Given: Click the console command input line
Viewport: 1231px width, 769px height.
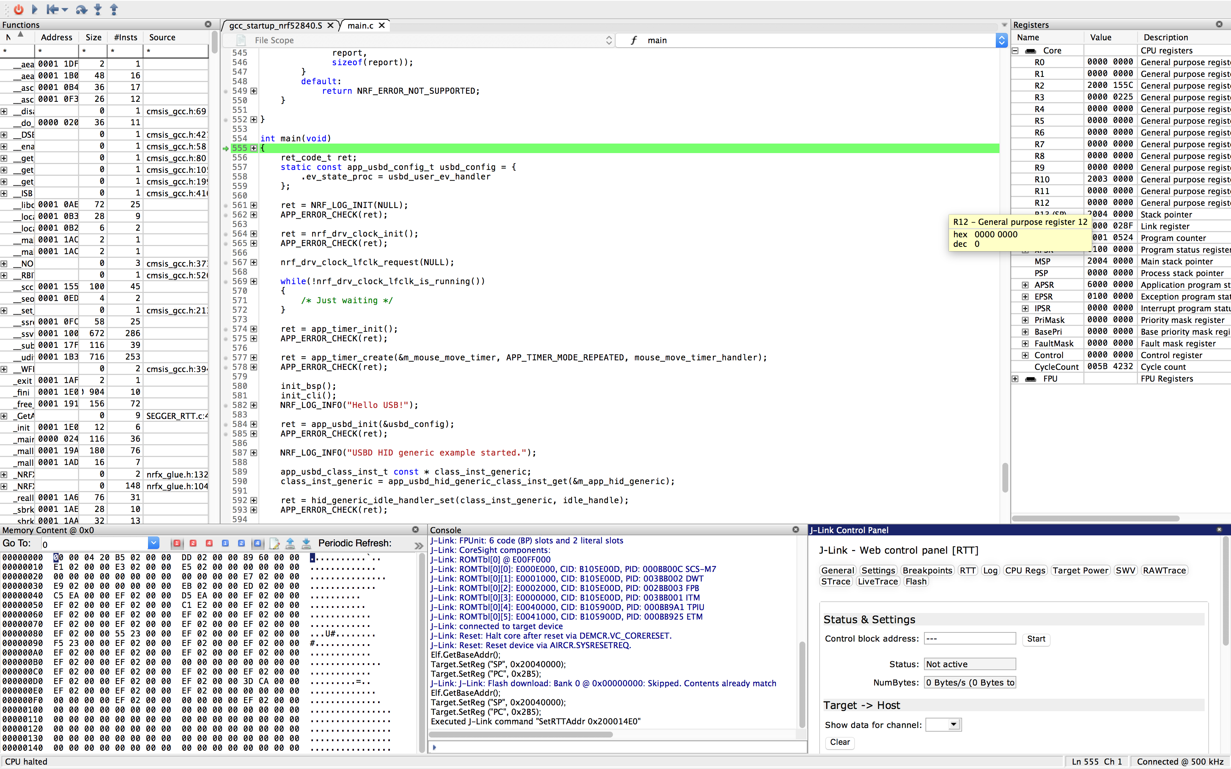Looking at the screenshot, I should pyautogui.click(x=618, y=747).
